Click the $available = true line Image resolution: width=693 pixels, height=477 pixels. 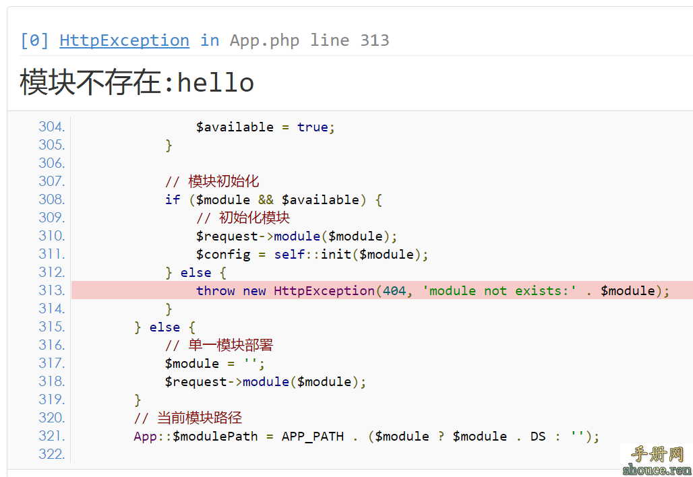point(265,127)
